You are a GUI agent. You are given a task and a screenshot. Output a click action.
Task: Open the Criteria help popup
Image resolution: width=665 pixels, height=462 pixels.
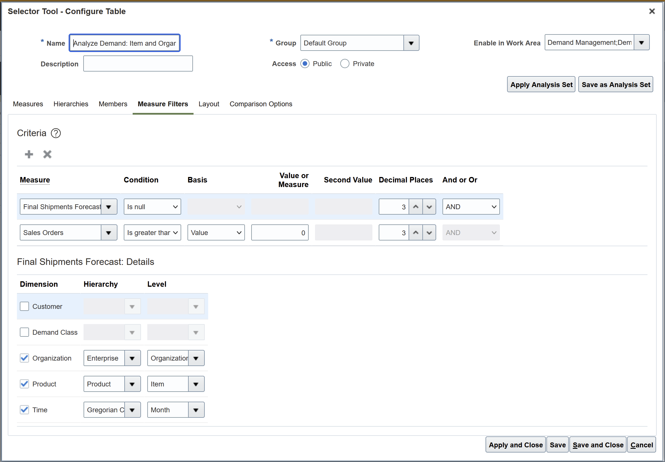click(x=55, y=133)
